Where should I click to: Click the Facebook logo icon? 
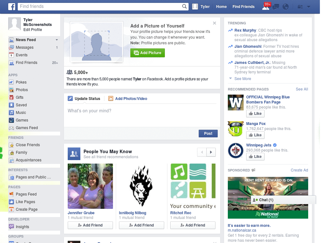point(12,7)
